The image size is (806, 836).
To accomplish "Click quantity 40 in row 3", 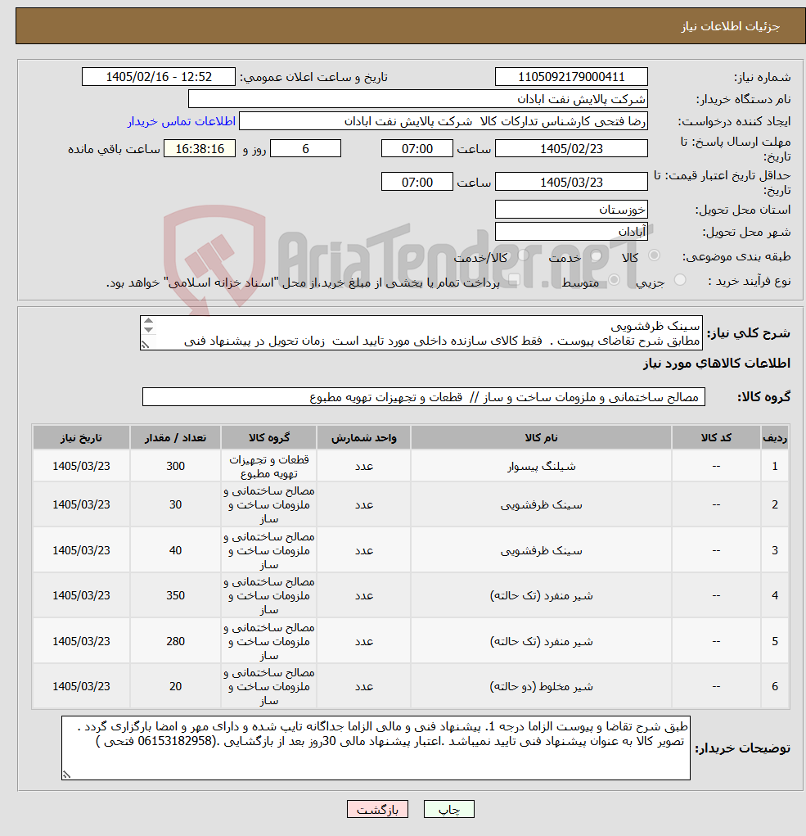I will [x=175, y=551].
